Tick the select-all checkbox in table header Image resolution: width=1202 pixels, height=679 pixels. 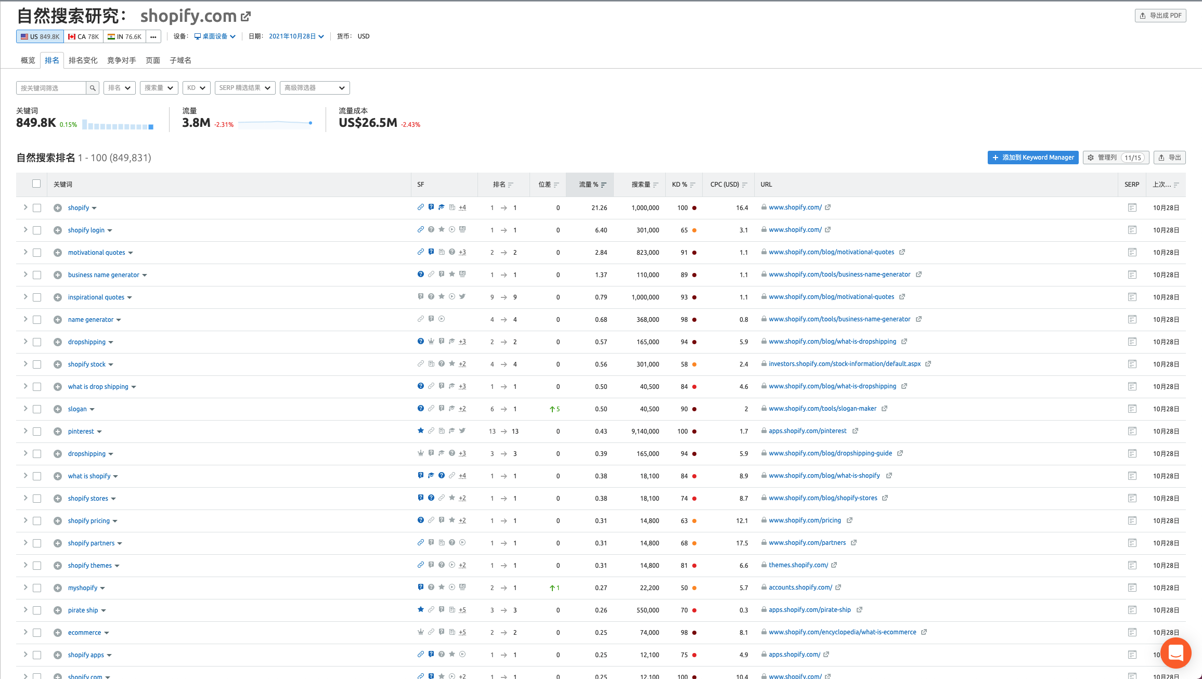pos(36,184)
